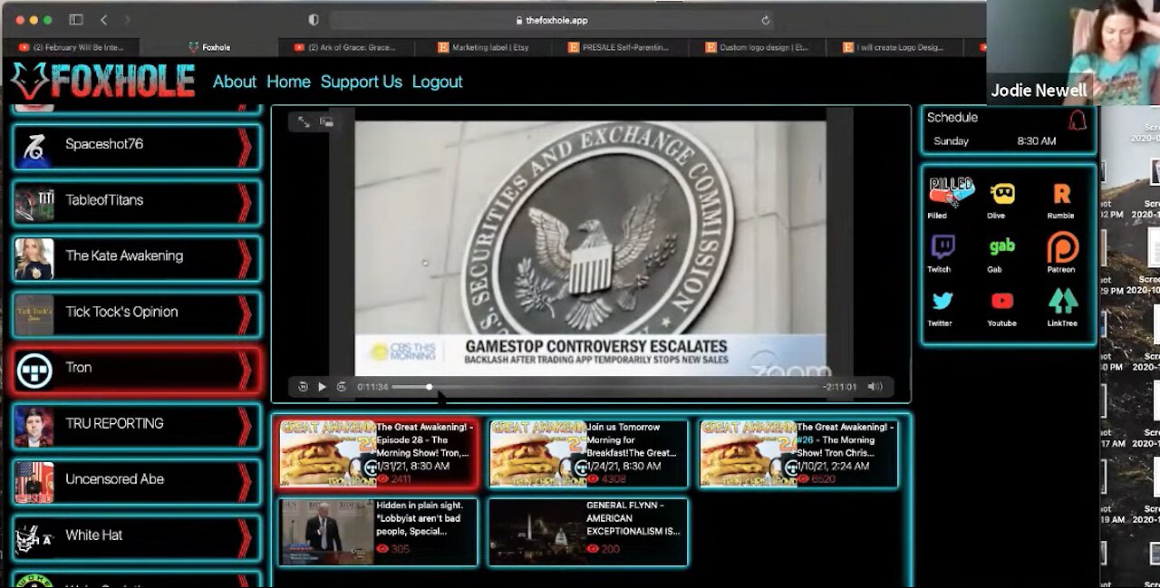Open Hidden in plain sight video

pyautogui.click(x=377, y=532)
